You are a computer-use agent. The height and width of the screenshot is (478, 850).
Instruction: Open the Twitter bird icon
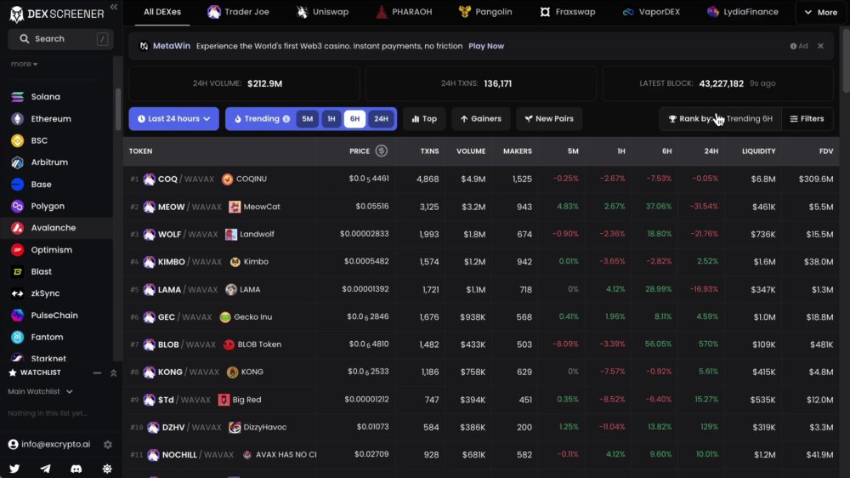click(x=14, y=469)
